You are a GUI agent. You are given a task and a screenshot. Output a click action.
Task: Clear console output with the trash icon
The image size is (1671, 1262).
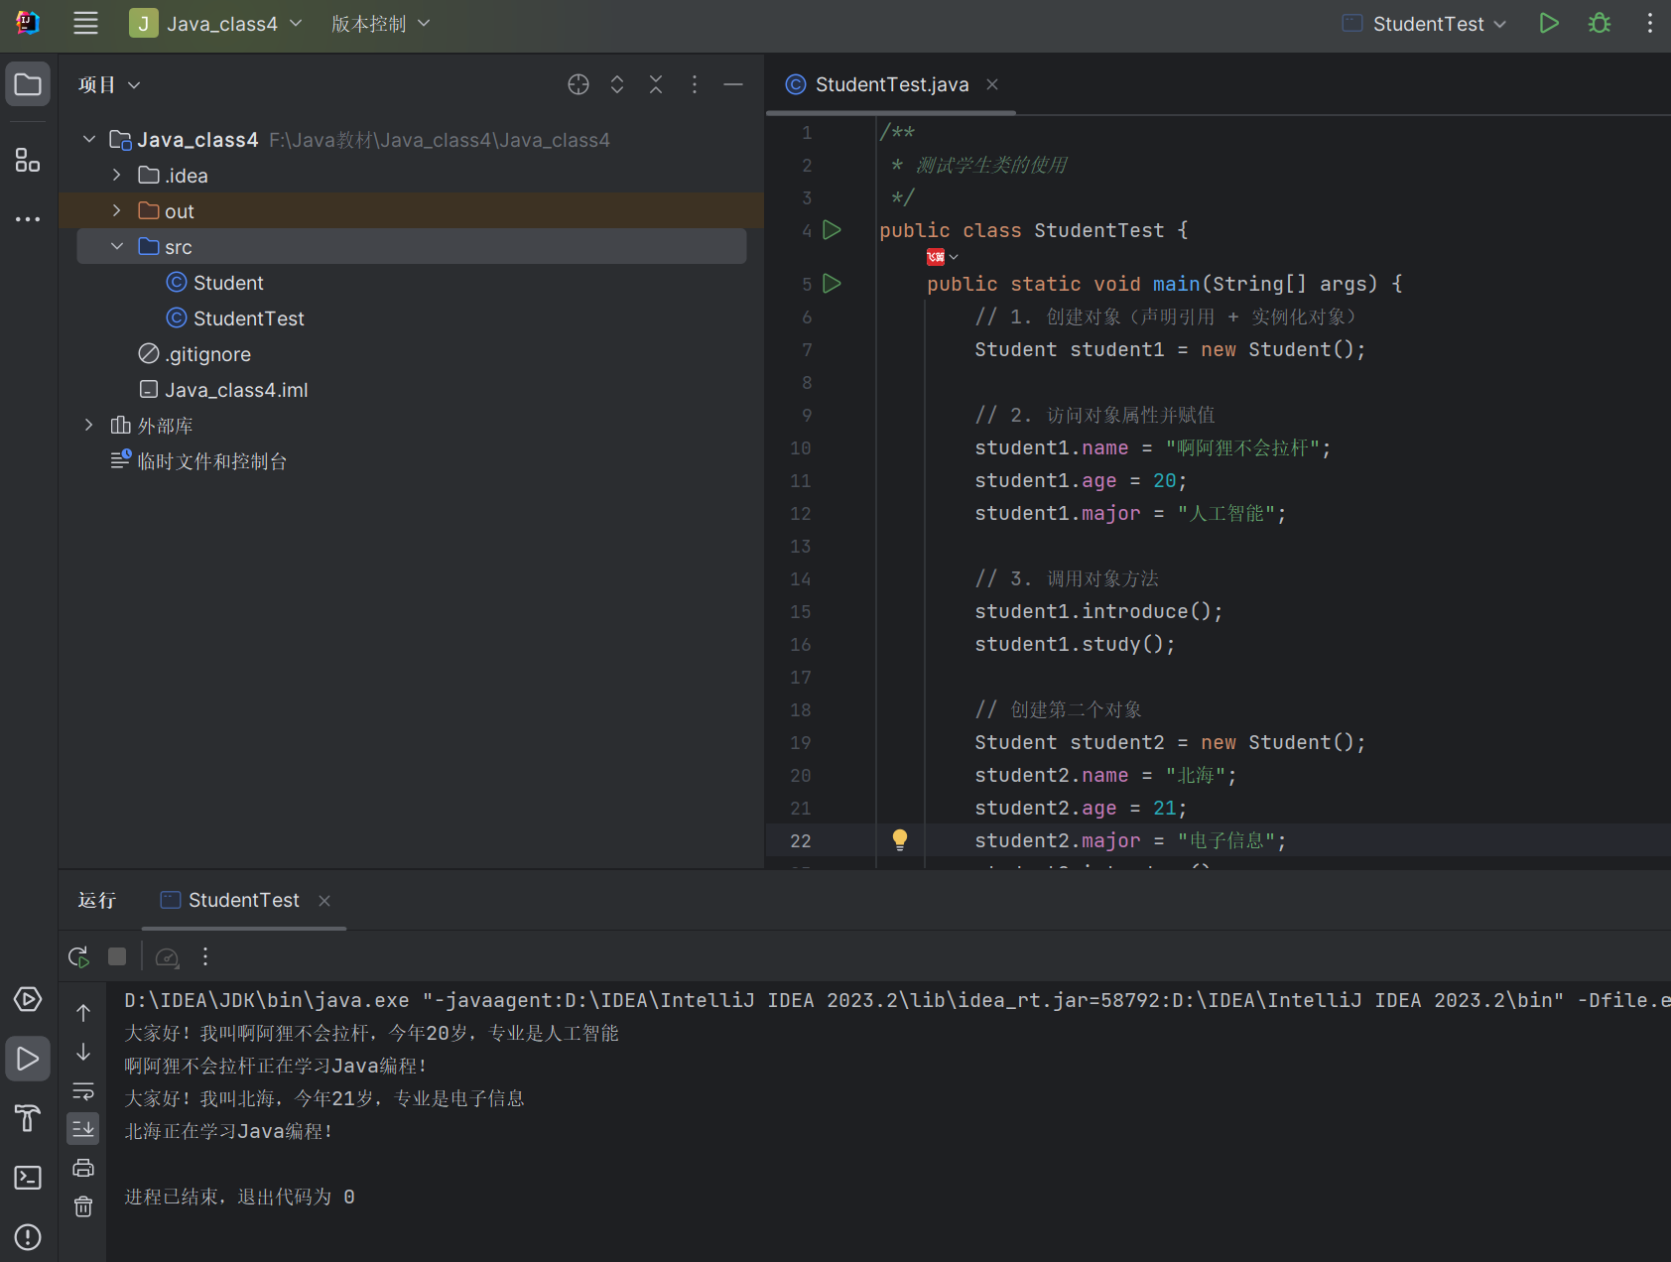pyautogui.click(x=83, y=1206)
